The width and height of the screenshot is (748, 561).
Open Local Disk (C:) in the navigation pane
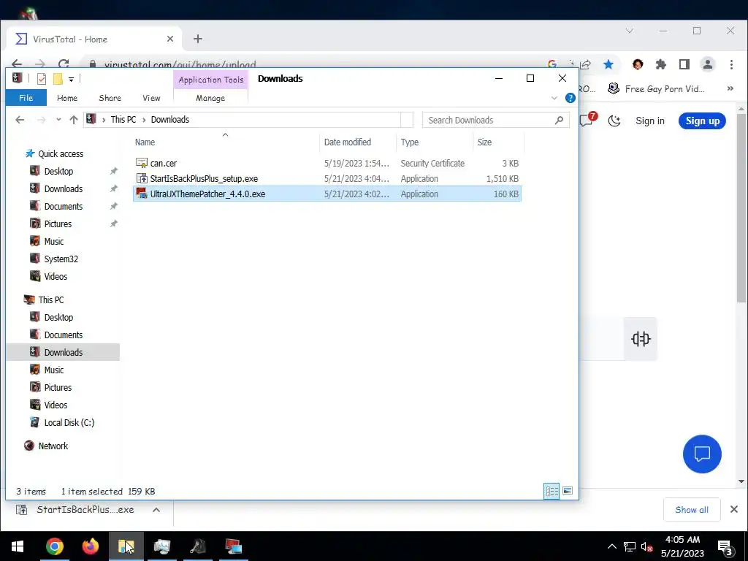pos(69,423)
